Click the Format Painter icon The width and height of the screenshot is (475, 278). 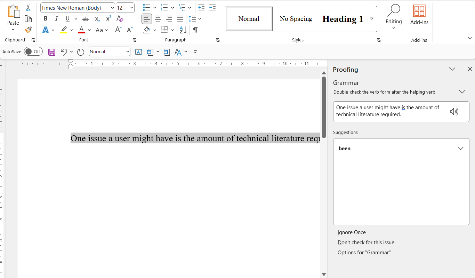28,30
